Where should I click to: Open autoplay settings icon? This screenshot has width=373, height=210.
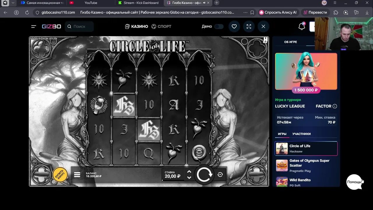220,174
